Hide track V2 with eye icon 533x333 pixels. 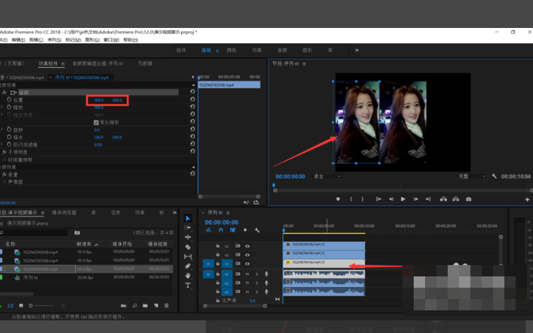(x=247, y=255)
